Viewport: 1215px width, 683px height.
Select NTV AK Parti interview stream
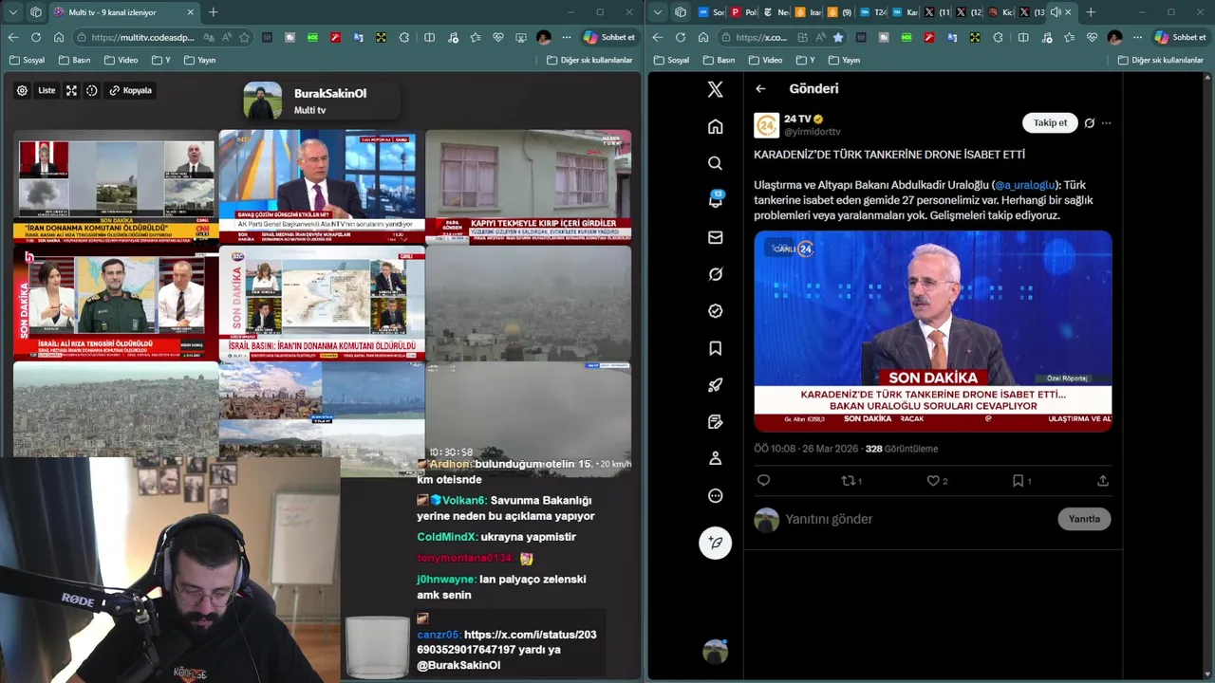coord(322,188)
